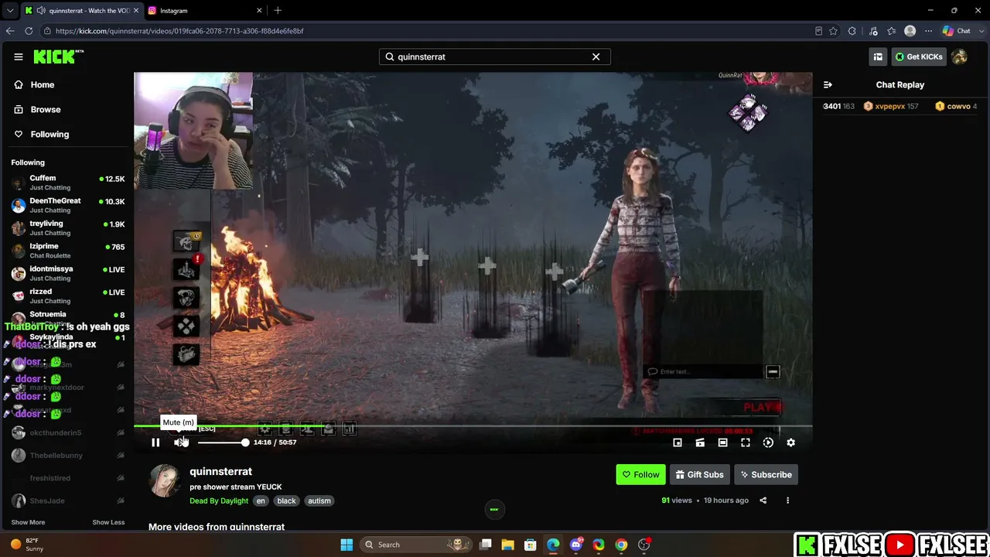This screenshot has width=990, height=557.
Task: Select the 'autism' tag
Action: pyautogui.click(x=319, y=501)
